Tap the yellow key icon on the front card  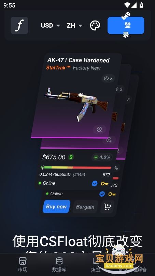click(x=104, y=184)
